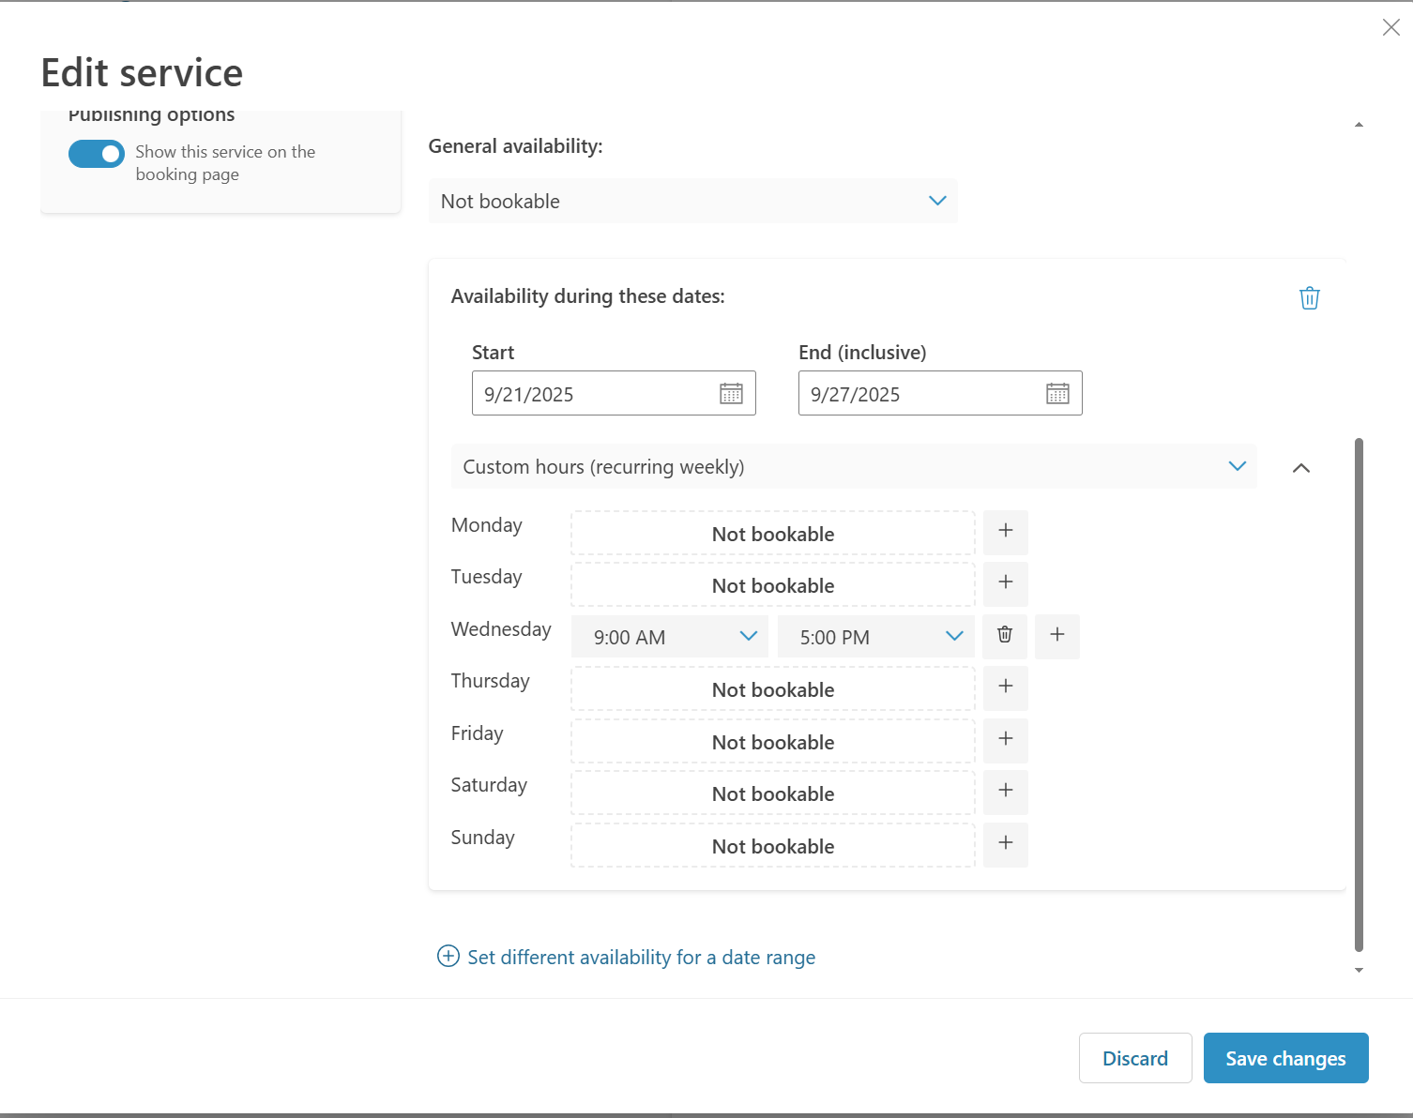1413x1118 pixels.
Task: Open the Start date calendar picker
Action: [x=731, y=394]
